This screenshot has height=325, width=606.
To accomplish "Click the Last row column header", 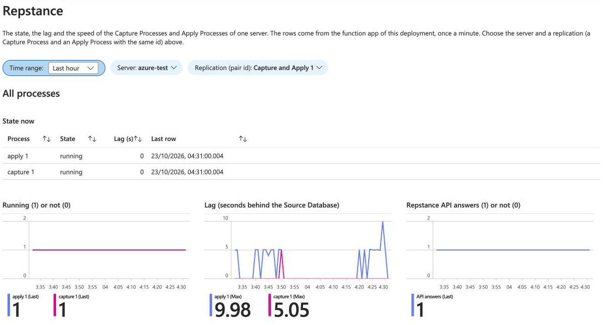I will coord(164,139).
